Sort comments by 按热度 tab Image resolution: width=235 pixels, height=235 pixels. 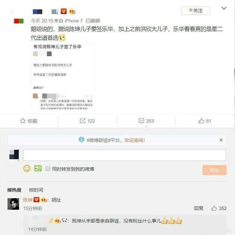pyautogui.click(x=15, y=190)
